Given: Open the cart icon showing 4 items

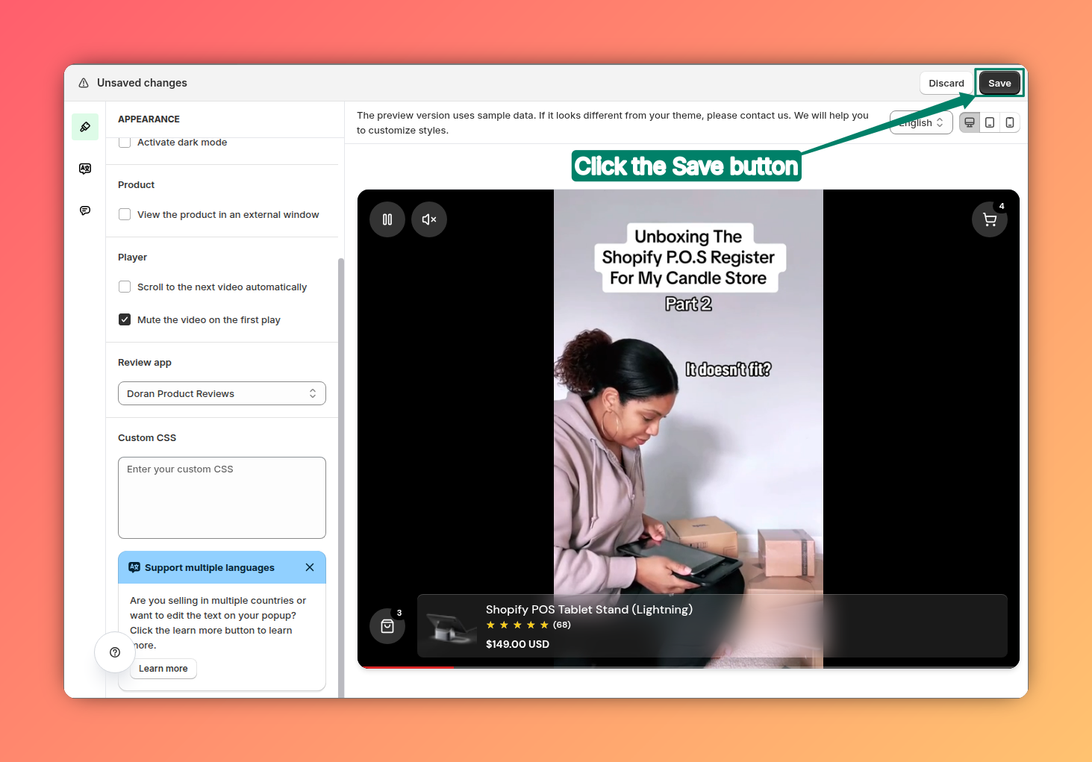Looking at the screenshot, I should click(x=990, y=219).
